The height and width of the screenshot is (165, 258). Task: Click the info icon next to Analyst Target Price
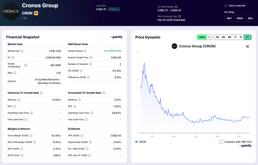point(90,57)
